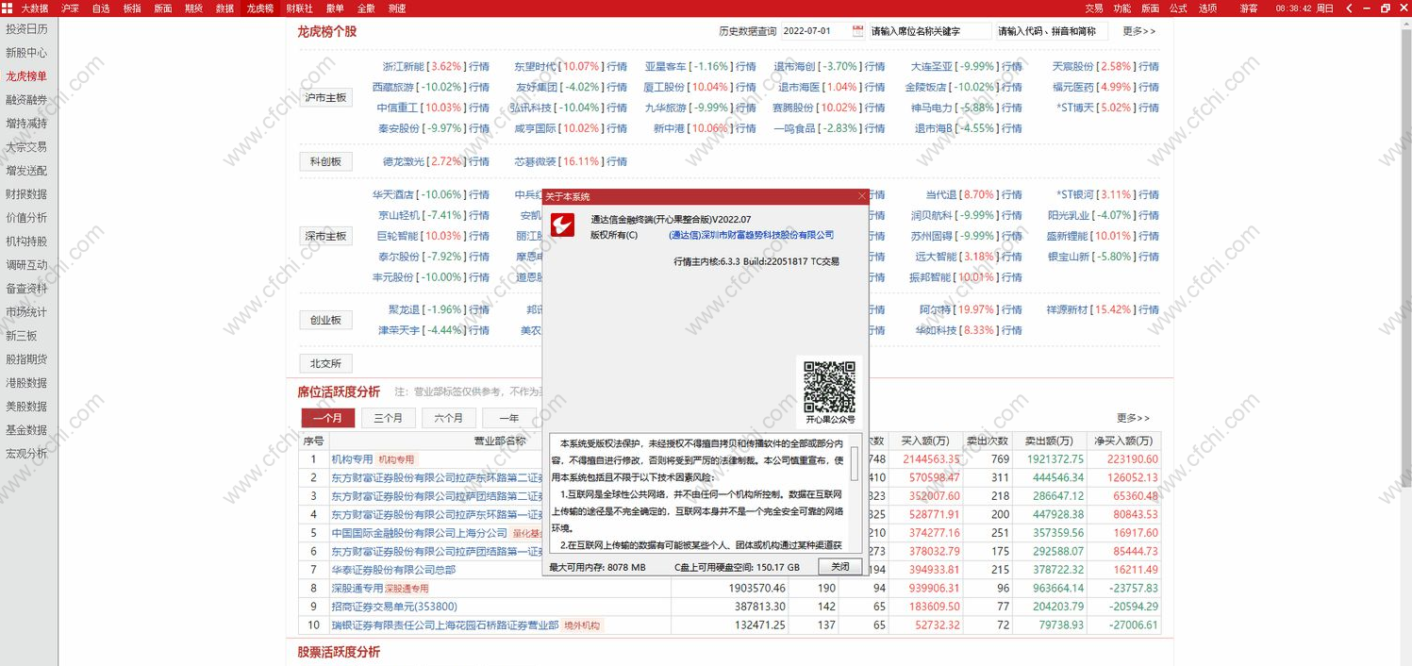Open the 沪深 top menu
This screenshot has height=666, width=1412.
coord(70,8)
